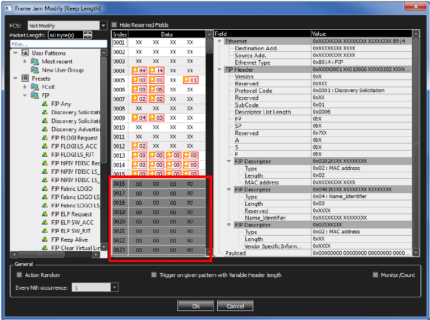Select the FIP Any preset icon
430x320 pixels.
(x=45, y=104)
